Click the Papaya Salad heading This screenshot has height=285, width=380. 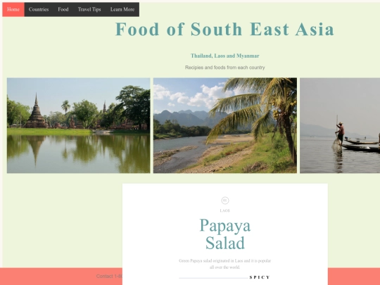(x=225, y=234)
